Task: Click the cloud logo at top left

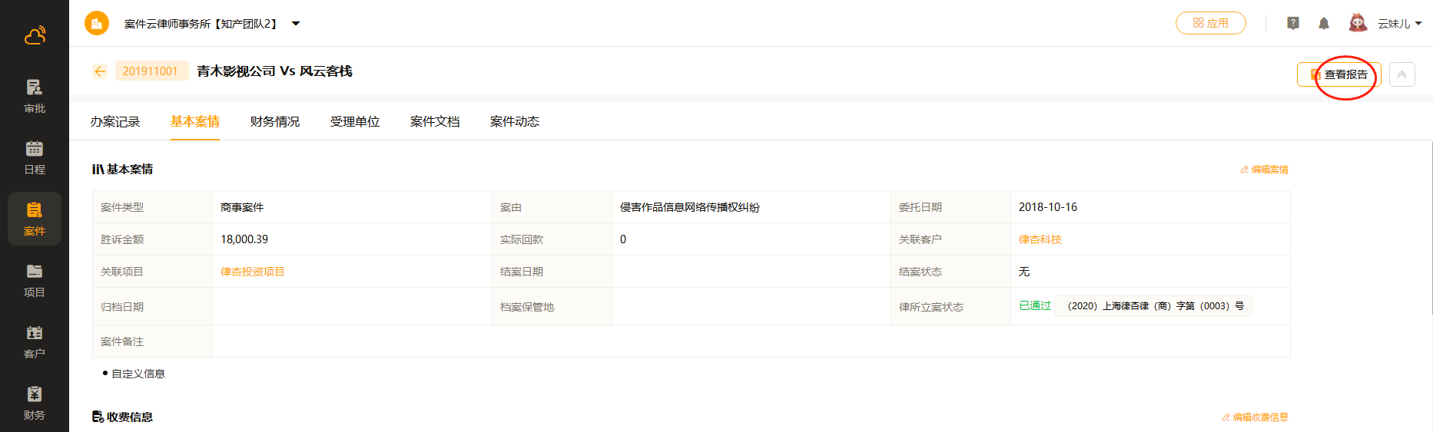Action: 35,35
